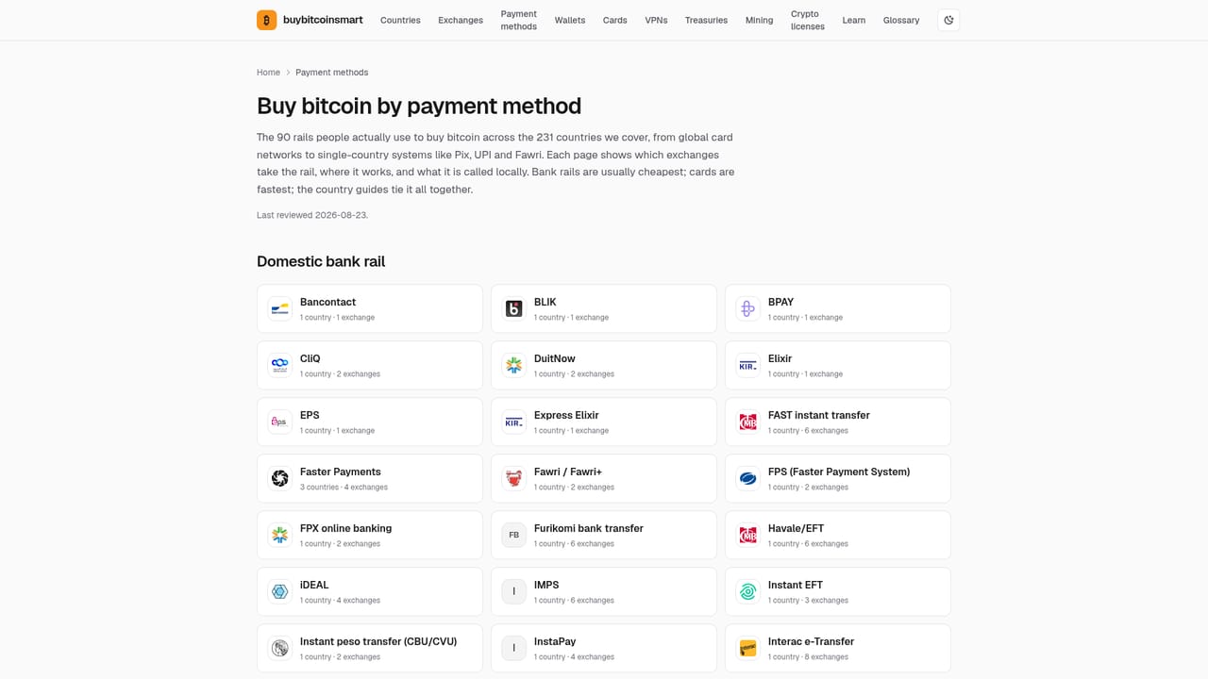Click the Fawri / Fawri+ logo icon
Viewport: 1208px width, 679px height.
tap(513, 478)
